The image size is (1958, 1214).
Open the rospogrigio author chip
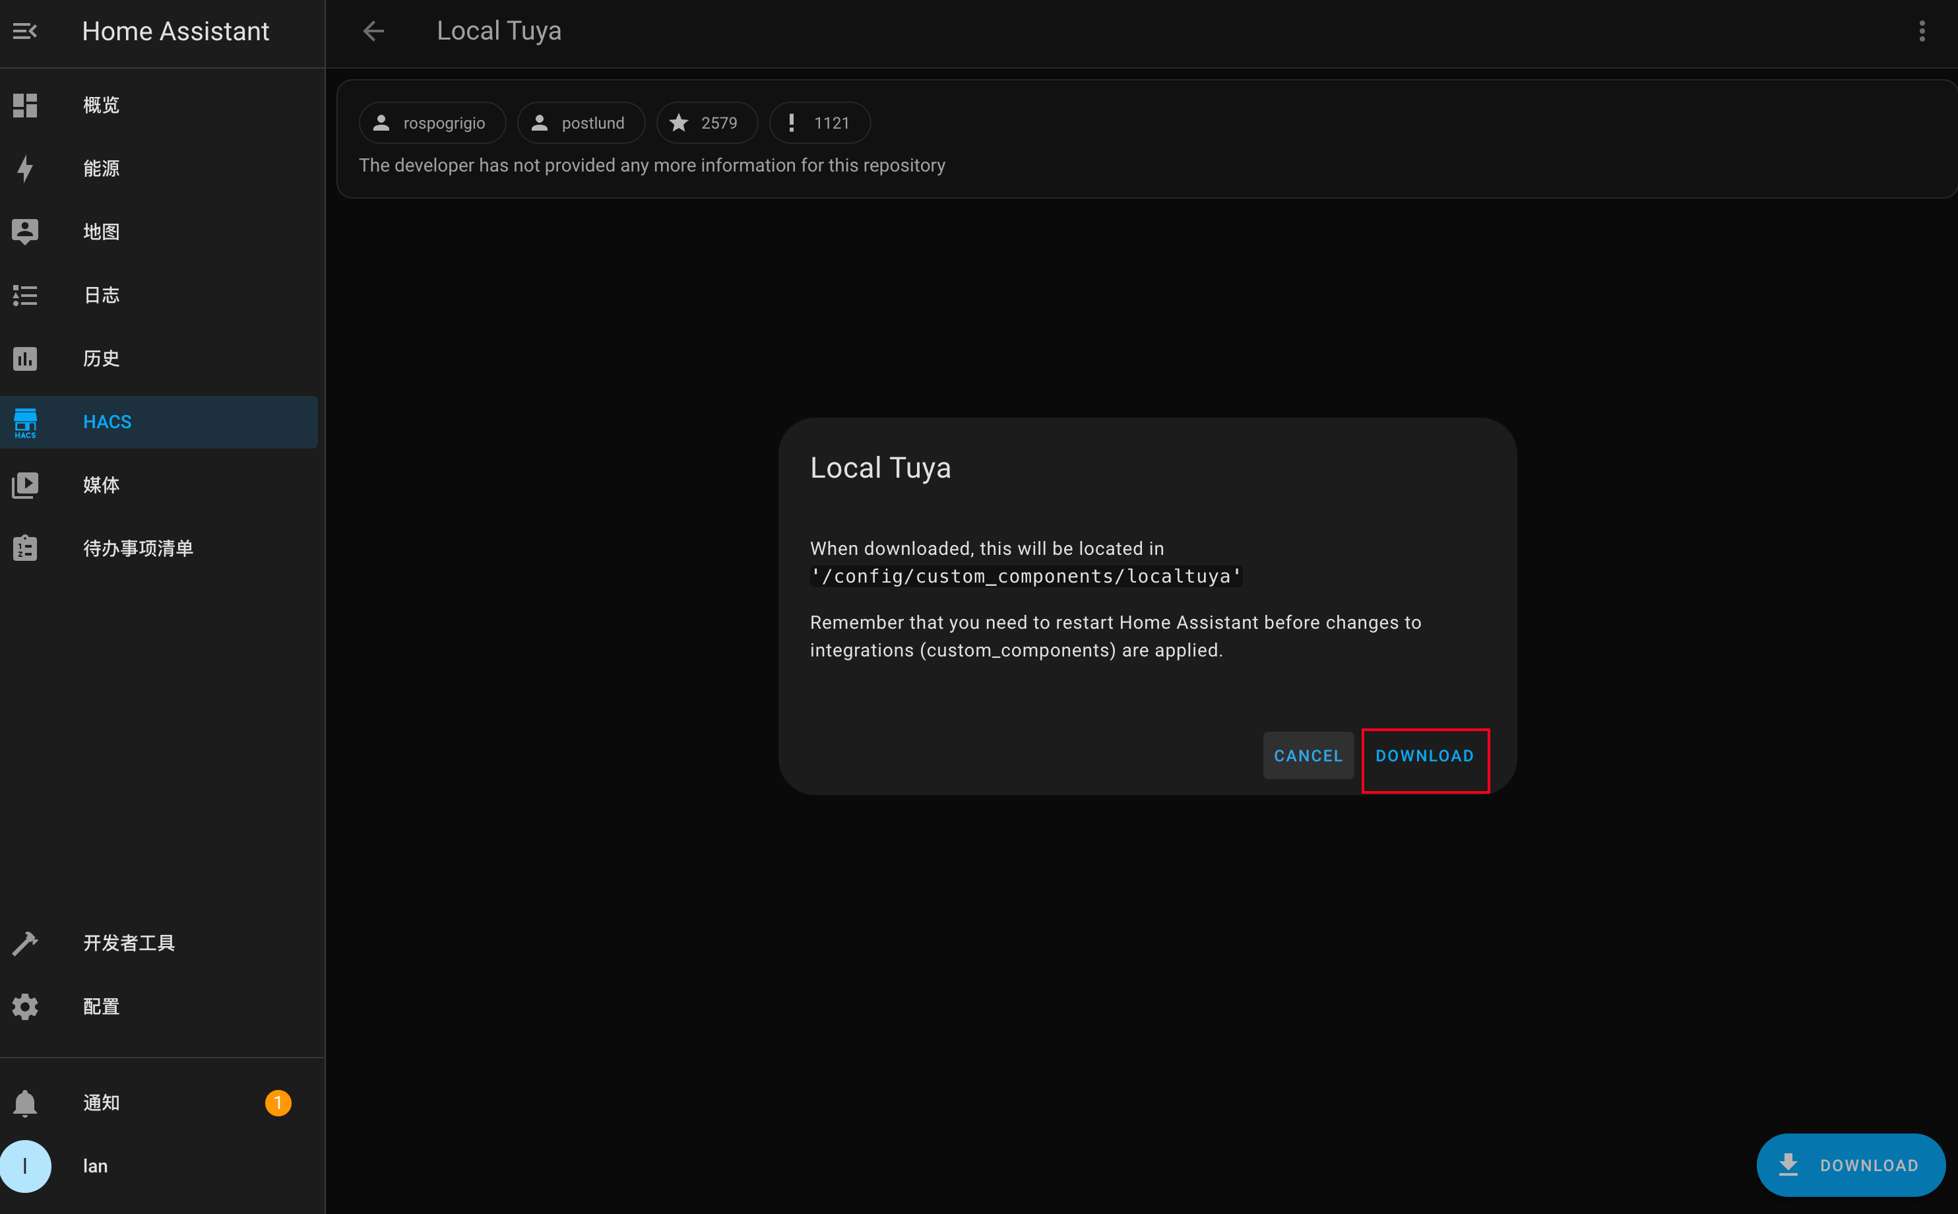click(432, 123)
